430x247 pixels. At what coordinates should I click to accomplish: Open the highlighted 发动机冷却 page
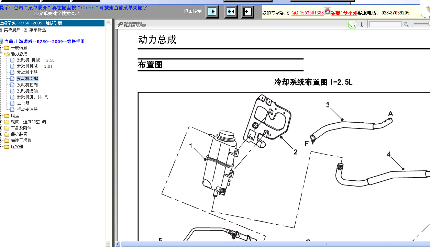click(27, 79)
